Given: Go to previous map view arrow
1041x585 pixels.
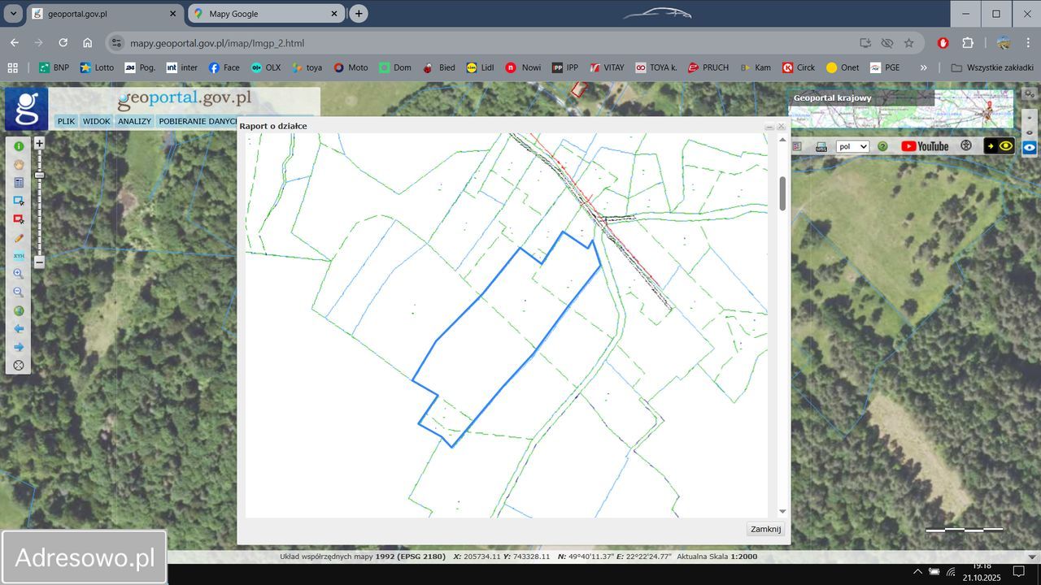Looking at the screenshot, I should coord(19,329).
